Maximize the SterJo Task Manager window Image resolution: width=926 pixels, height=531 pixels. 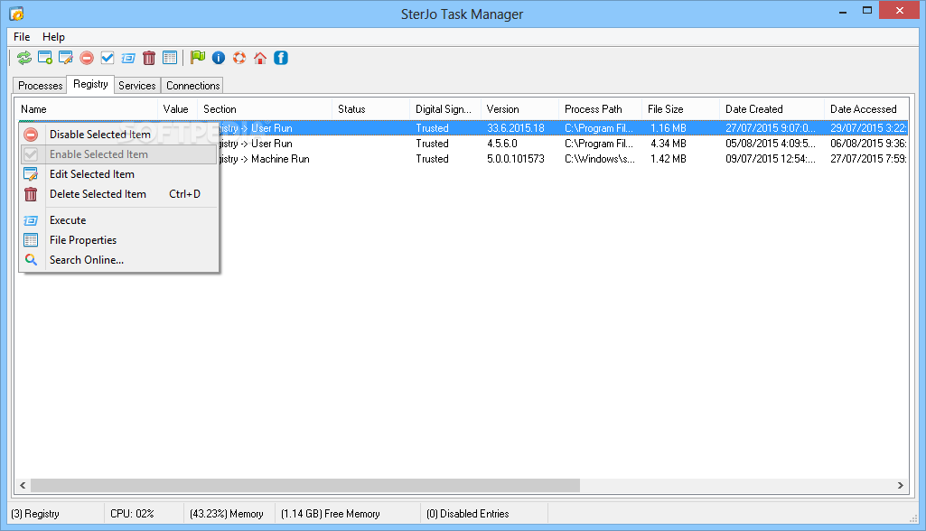(867, 11)
